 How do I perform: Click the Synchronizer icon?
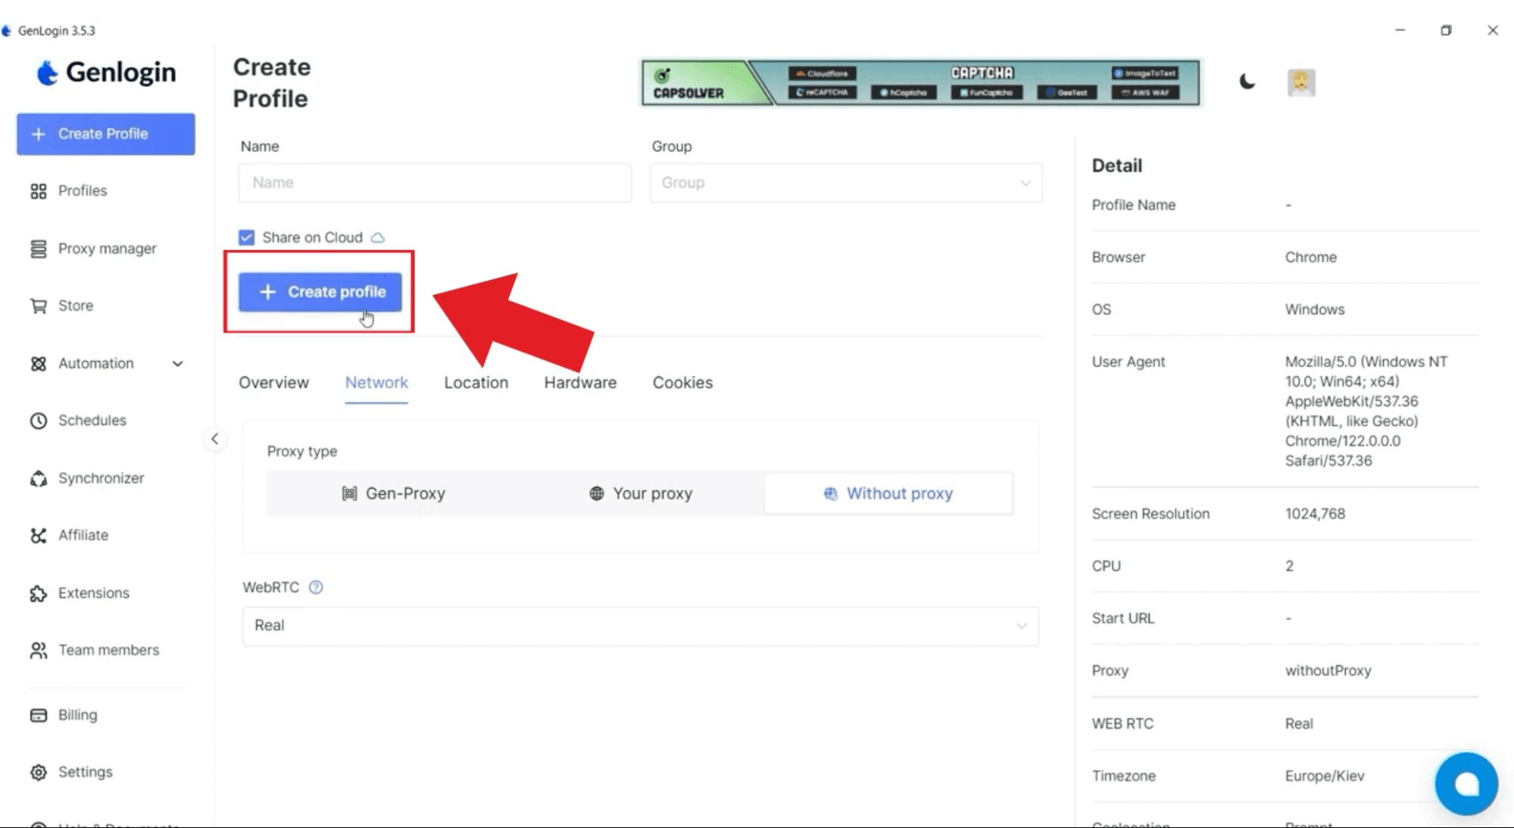(x=39, y=478)
